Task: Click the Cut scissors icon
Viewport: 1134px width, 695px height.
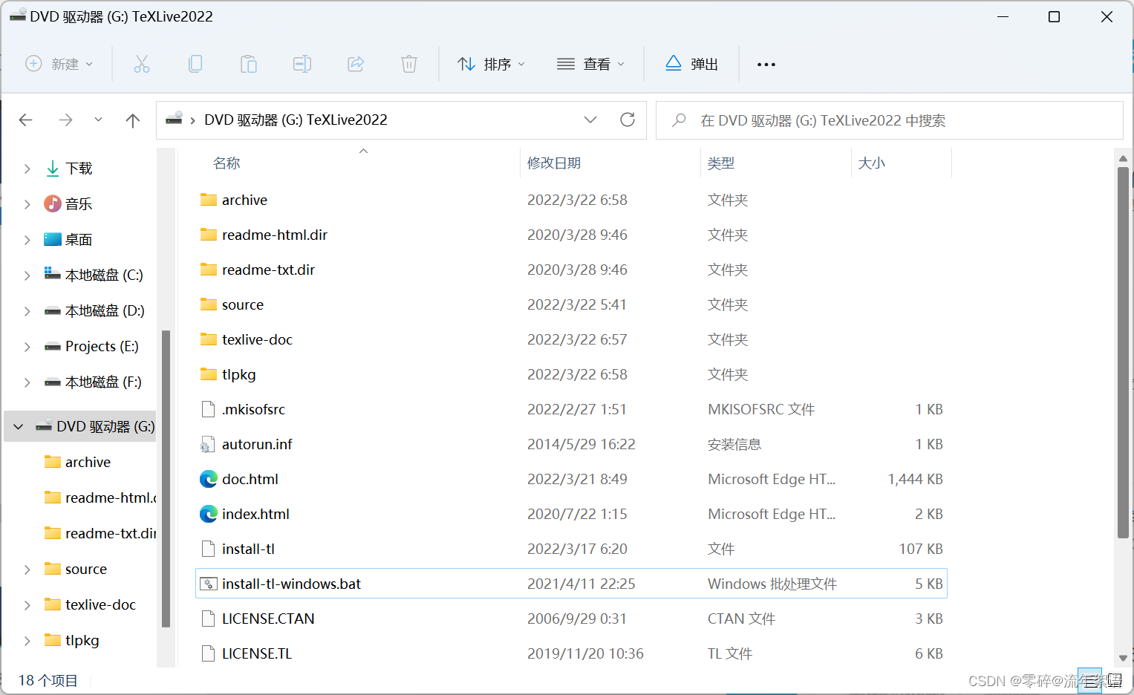Action: coord(142,64)
